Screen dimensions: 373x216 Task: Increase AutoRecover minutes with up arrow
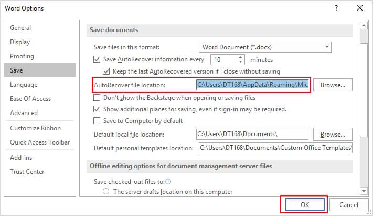tap(240, 57)
